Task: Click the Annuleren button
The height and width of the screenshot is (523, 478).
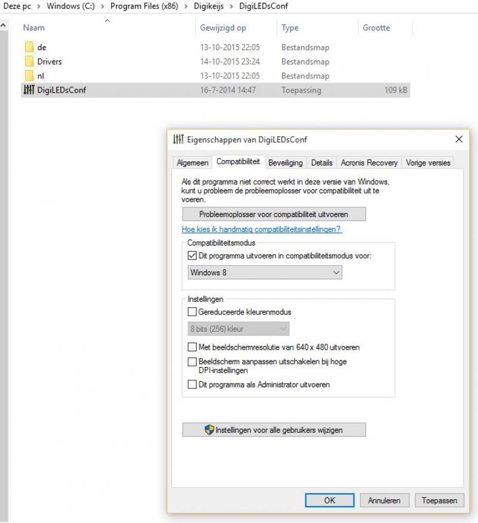Action: tap(384, 500)
